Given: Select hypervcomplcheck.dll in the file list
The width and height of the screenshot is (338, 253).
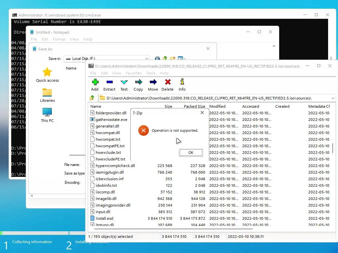Looking at the screenshot, I should (x=115, y=166).
